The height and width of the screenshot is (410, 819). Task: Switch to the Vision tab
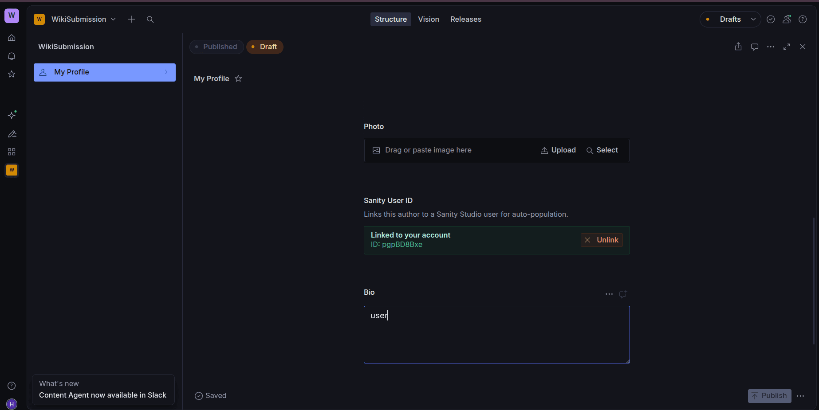coord(428,20)
